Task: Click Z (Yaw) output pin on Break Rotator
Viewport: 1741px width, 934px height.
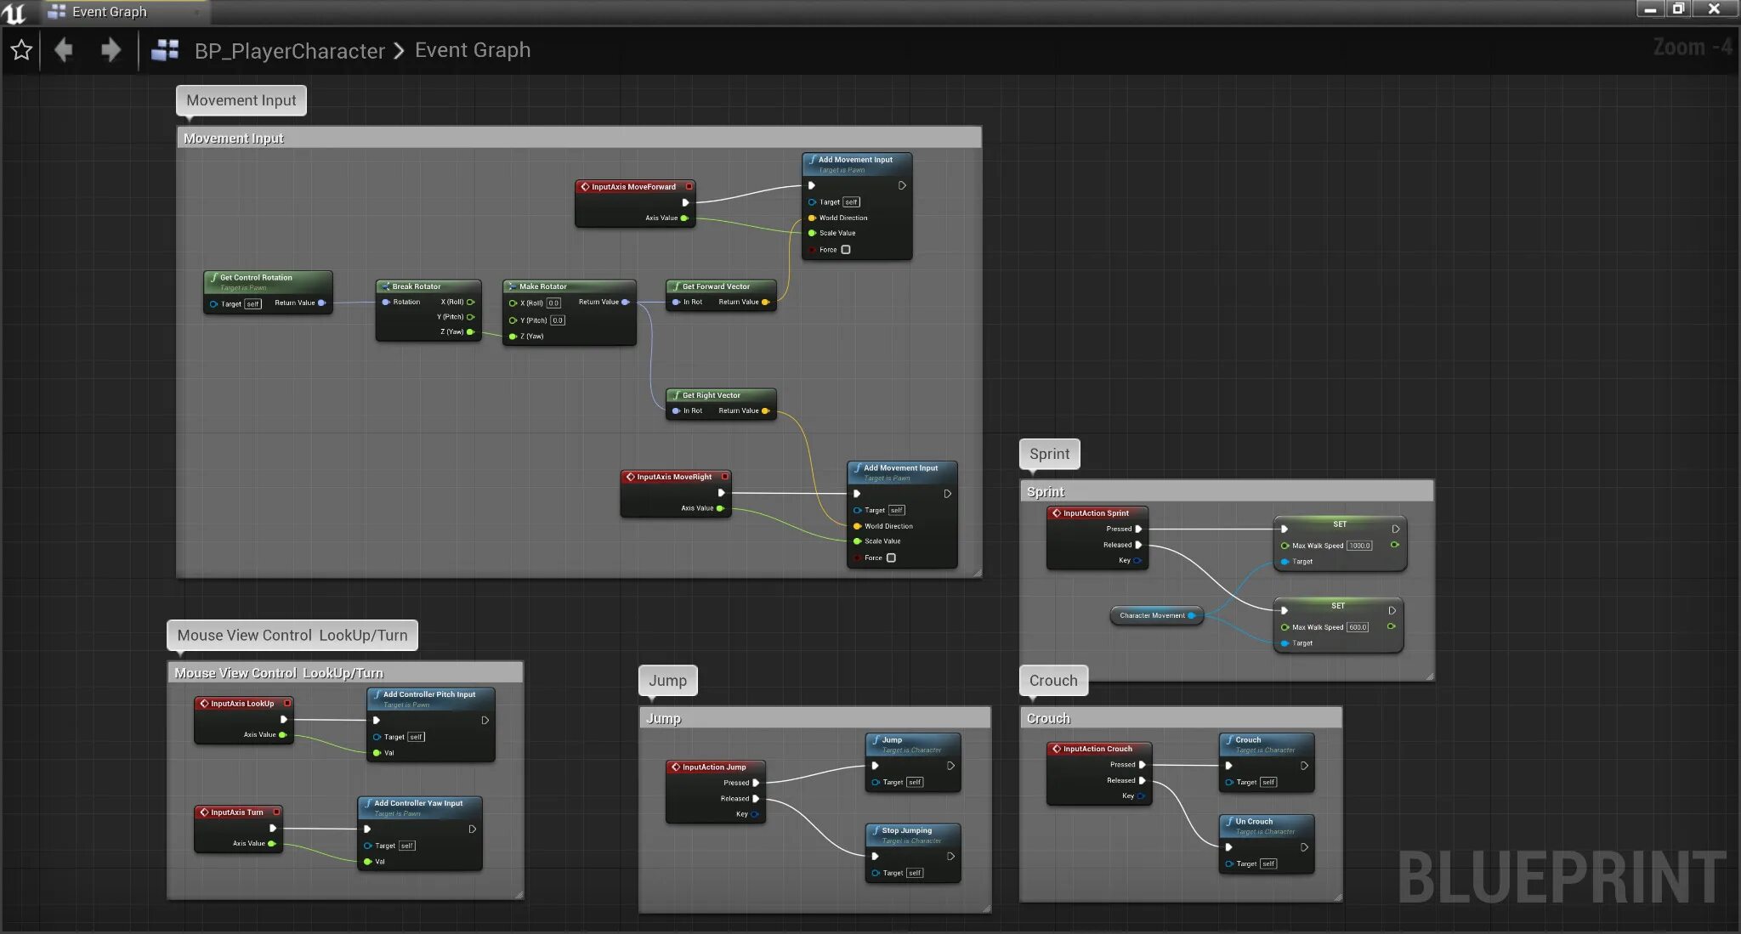Action: pos(470,332)
